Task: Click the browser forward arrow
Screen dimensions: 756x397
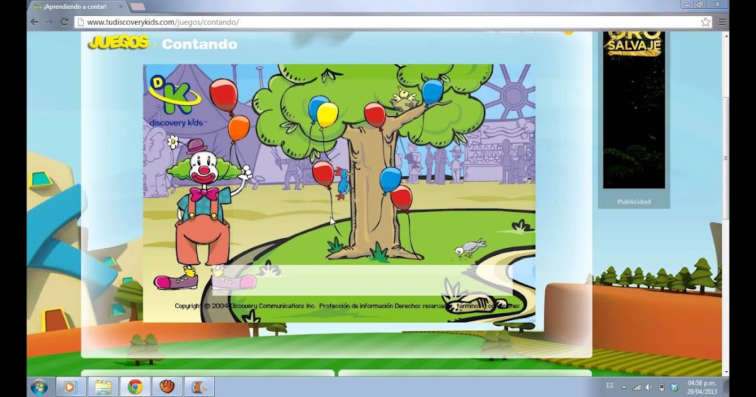Action: (49, 22)
